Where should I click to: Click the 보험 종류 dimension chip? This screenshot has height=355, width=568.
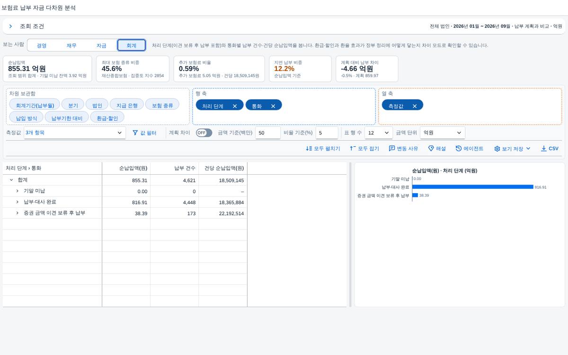pyautogui.click(x=162, y=105)
